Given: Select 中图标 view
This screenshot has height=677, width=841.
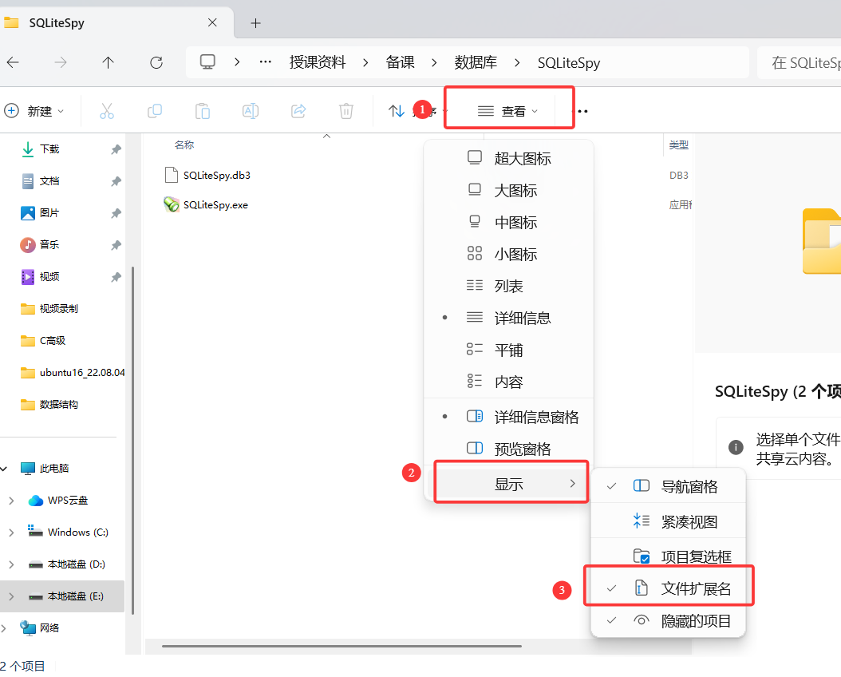Looking at the screenshot, I should 508,222.
